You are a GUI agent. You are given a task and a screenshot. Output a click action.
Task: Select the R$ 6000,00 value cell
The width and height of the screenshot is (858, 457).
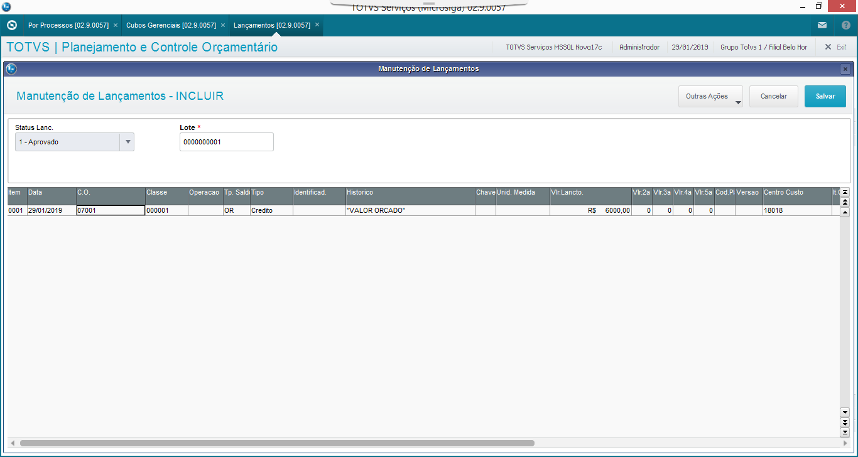[x=590, y=211]
